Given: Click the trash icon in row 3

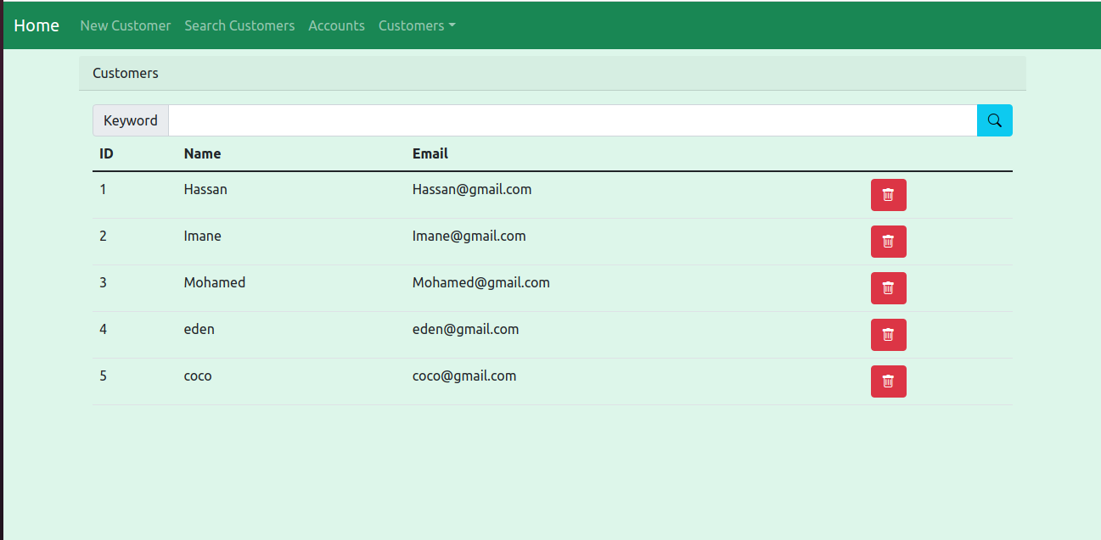Looking at the screenshot, I should coord(888,287).
